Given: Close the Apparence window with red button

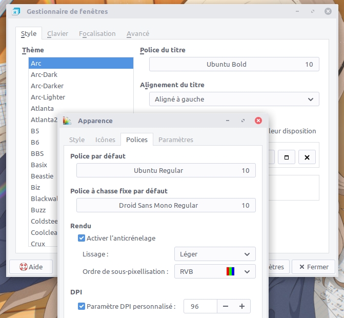Looking at the screenshot, I should coord(258,121).
